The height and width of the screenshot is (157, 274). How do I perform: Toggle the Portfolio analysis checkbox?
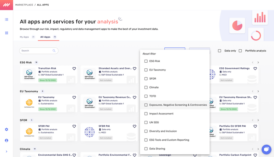click(x=240, y=51)
